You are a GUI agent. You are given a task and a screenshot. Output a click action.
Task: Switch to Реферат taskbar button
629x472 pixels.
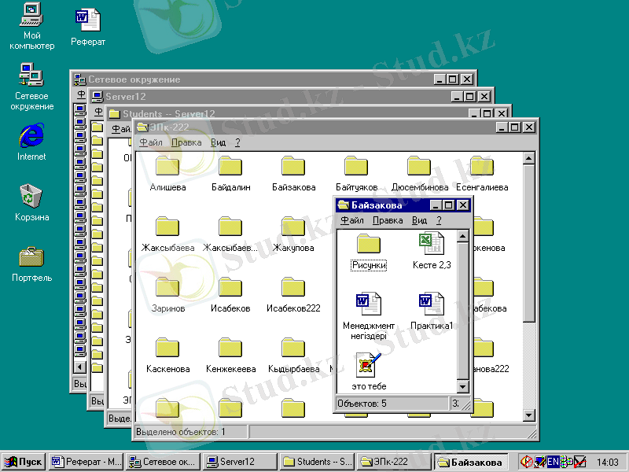click(86, 462)
